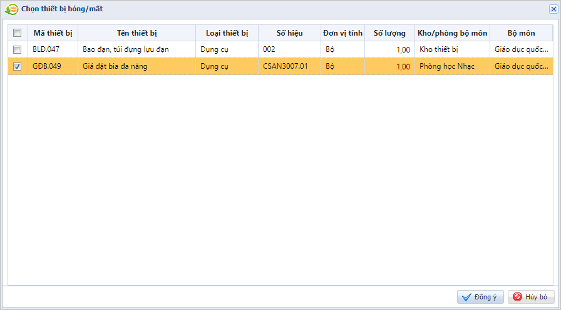Select the GĐB.049 device code cell
The image size is (561, 310).
coord(53,66)
